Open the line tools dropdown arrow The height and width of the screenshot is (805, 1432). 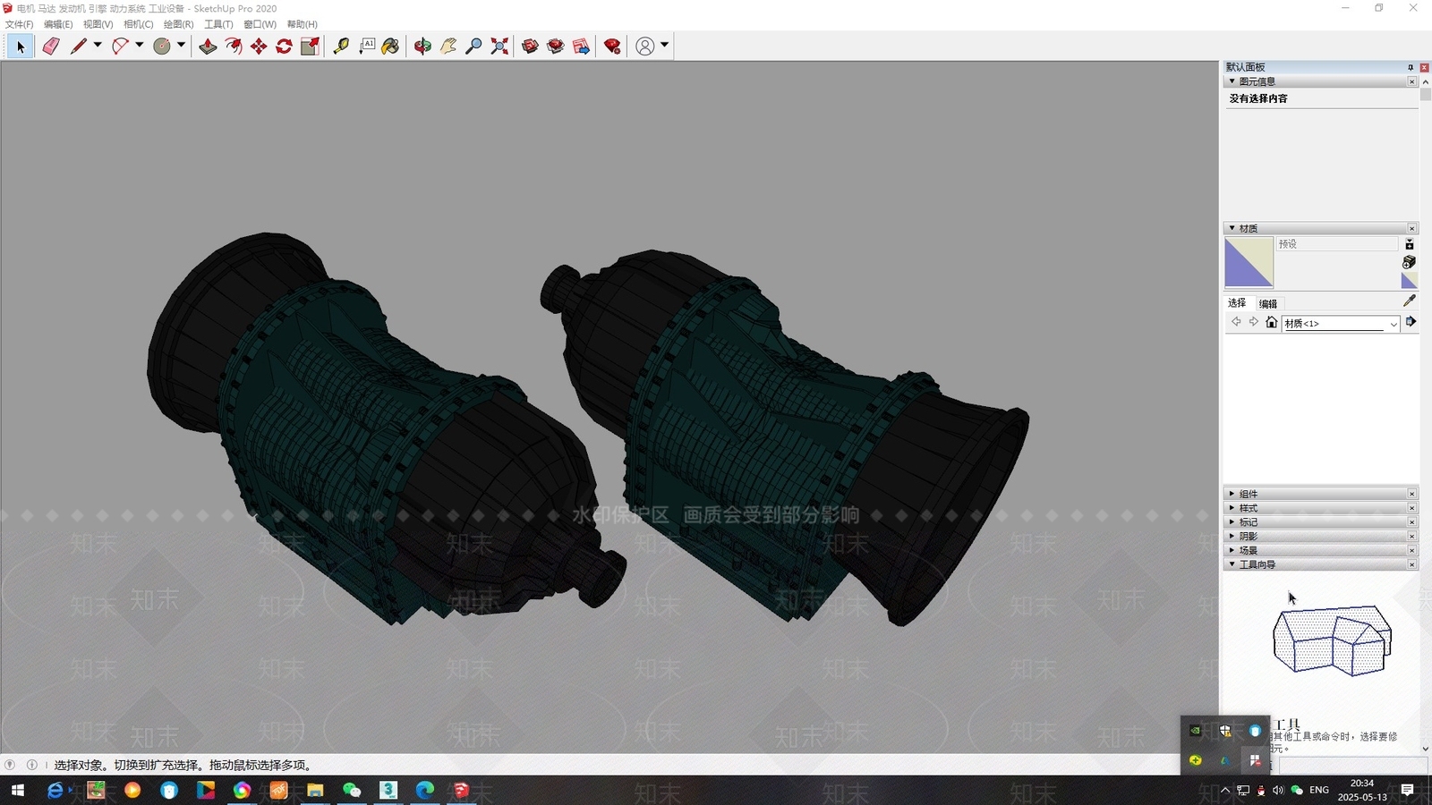pos(98,45)
